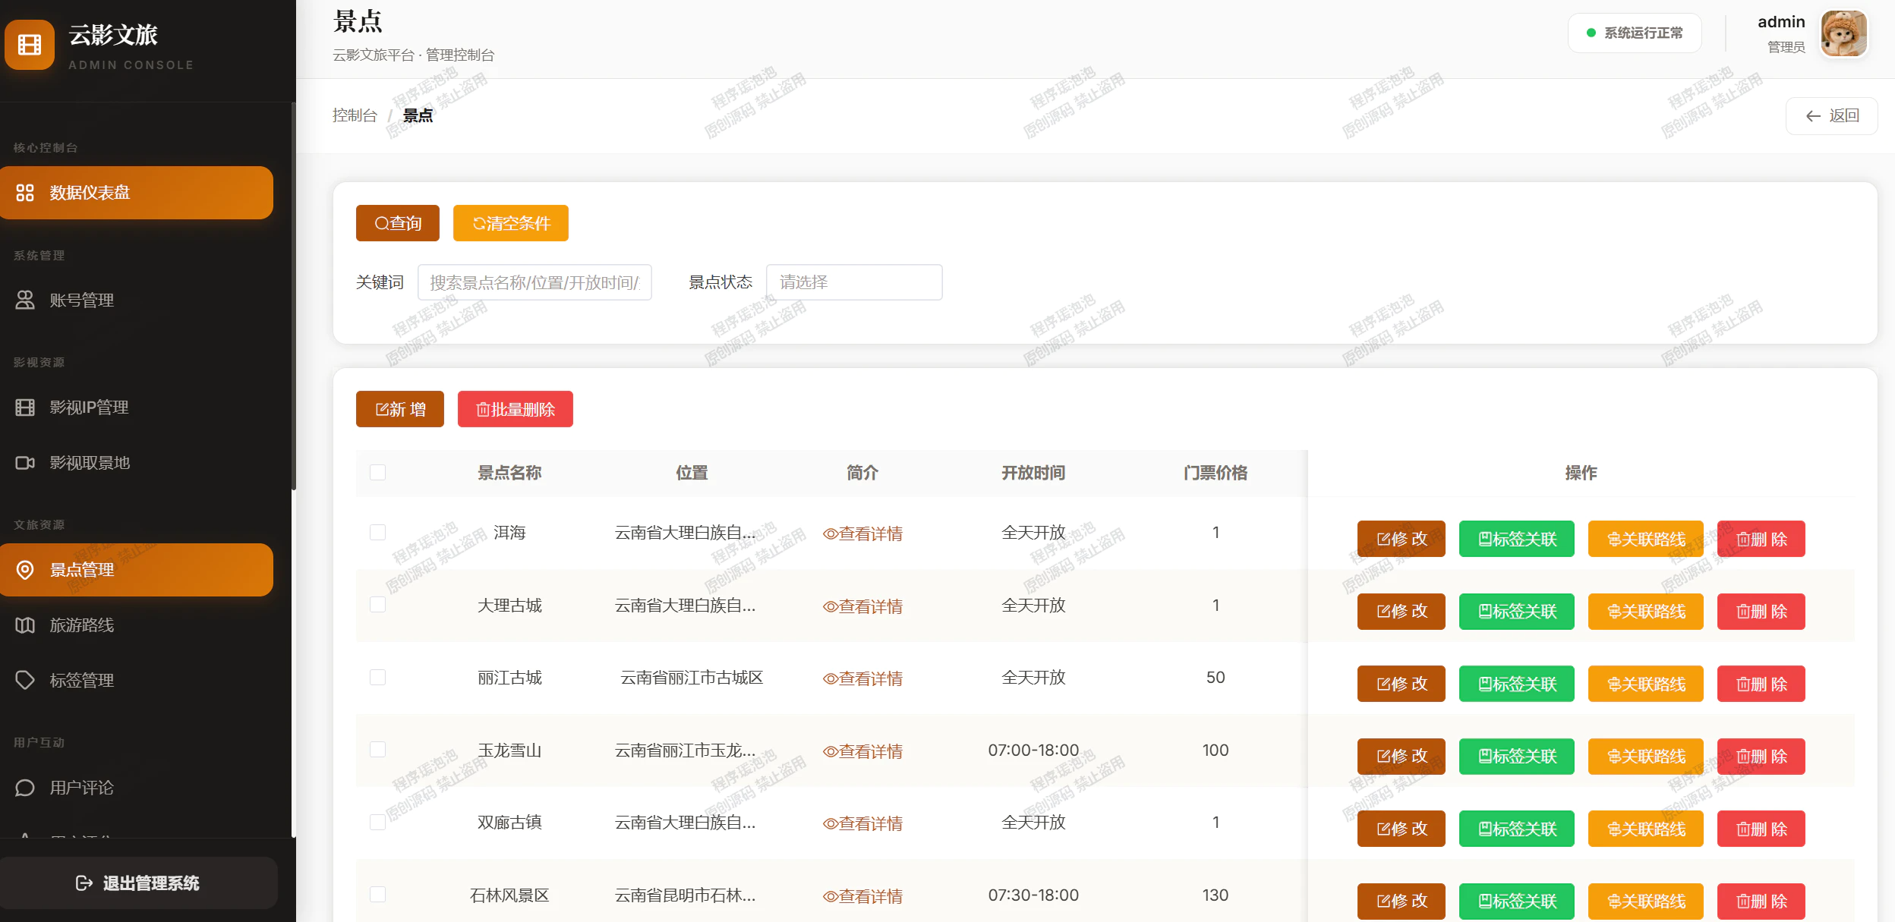Viewport: 1895px width, 922px height.
Task: Check the 洱海 row checkbox
Action: coord(377,533)
